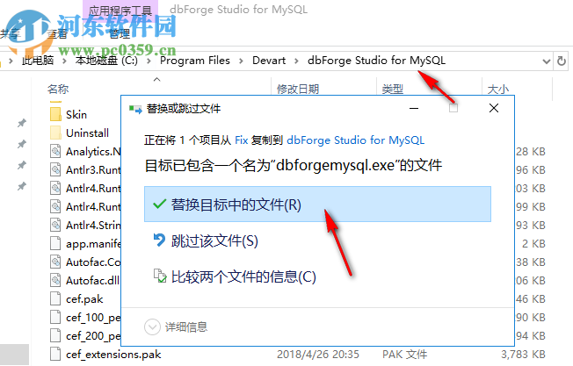
Task: Expand chevron after 本地磁盘 (C:) in breadcrumb
Action: pyautogui.click(x=149, y=61)
